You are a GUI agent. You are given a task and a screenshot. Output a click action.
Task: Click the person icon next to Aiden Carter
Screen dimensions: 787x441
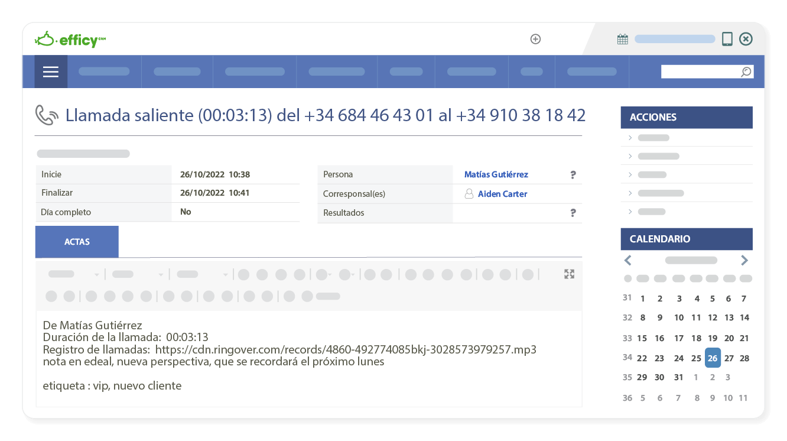point(469,193)
